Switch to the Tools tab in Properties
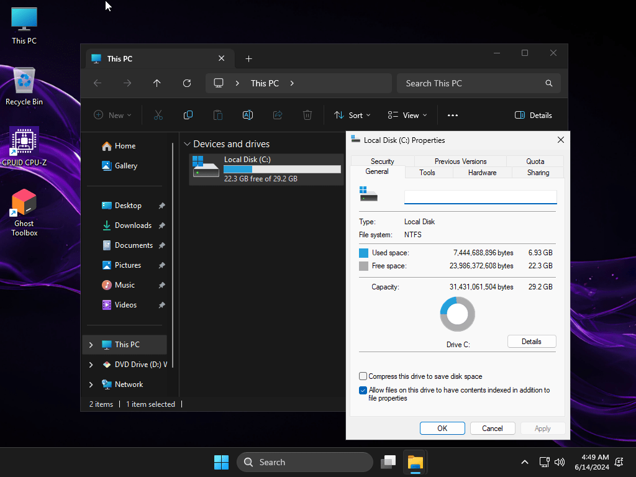 [428, 172]
